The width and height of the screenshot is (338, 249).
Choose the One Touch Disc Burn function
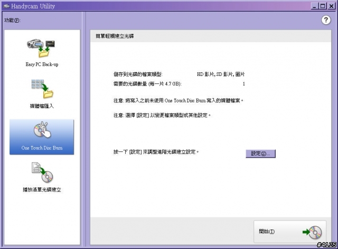42,137
